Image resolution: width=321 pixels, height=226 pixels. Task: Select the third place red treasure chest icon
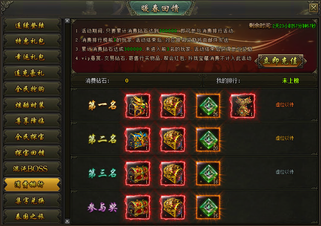tap(138, 174)
